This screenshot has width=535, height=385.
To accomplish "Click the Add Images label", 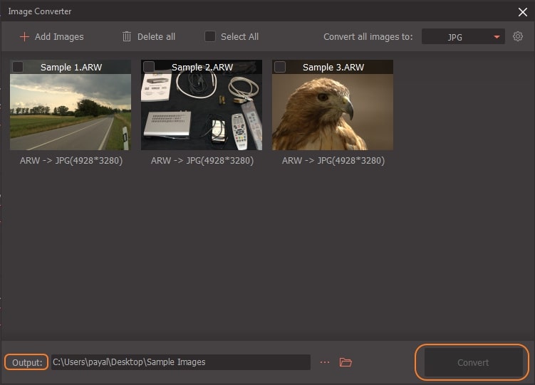I will 59,36.
